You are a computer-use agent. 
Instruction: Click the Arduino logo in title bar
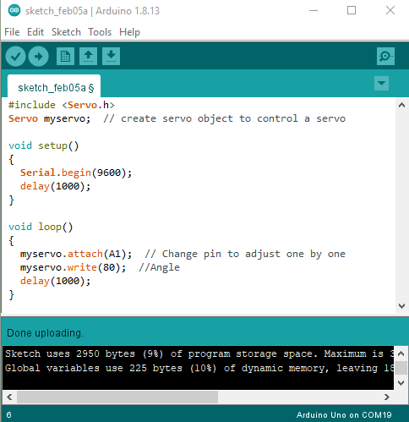[14, 11]
